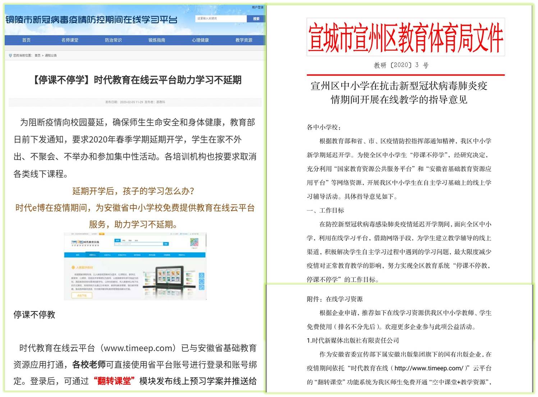Click the document title starting 宣州区中小学在抗击
Viewport: 538px width, 397px height.
click(399, 93)
